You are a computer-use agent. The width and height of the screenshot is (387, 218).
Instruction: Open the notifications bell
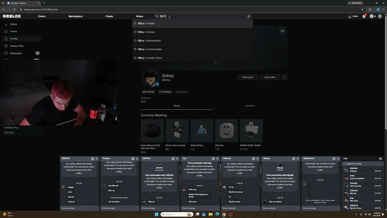[364, 16]
